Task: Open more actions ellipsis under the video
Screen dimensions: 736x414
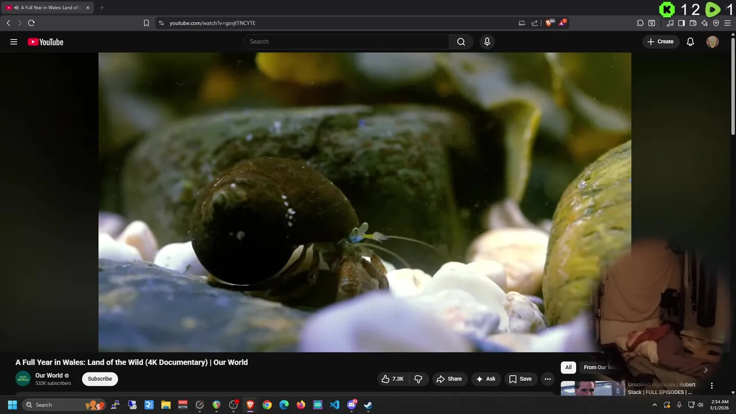Action: click(547, 379)
